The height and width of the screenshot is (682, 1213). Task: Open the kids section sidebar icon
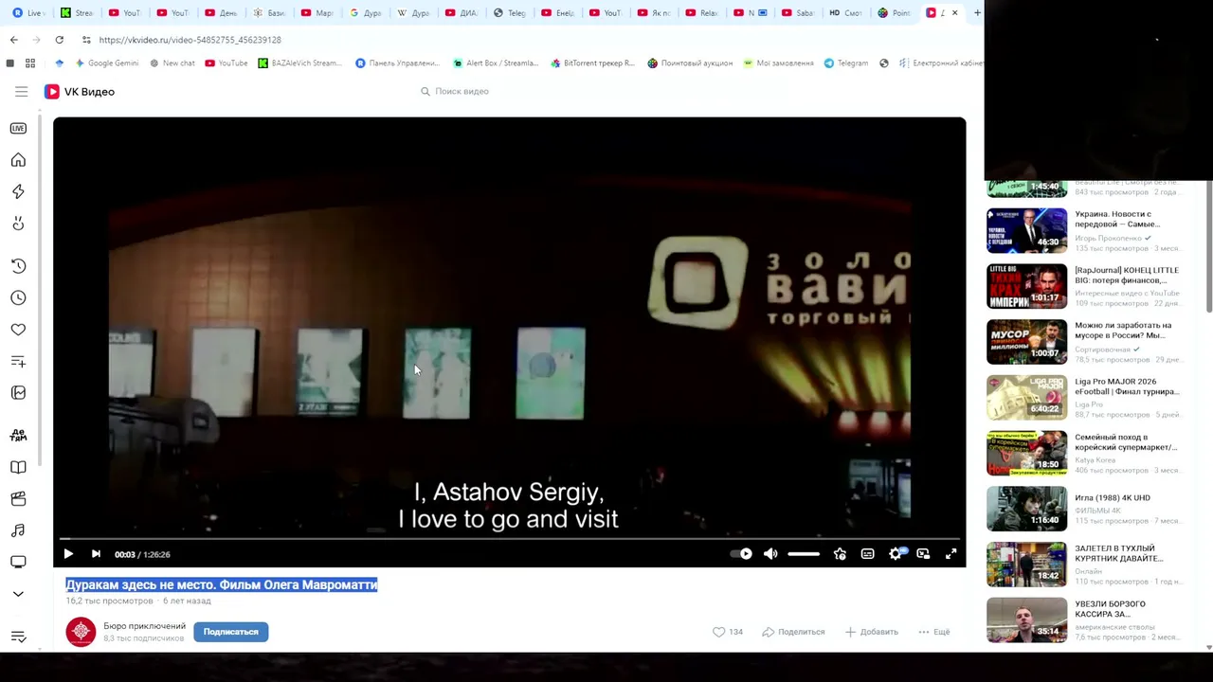(x=18, y=436)
